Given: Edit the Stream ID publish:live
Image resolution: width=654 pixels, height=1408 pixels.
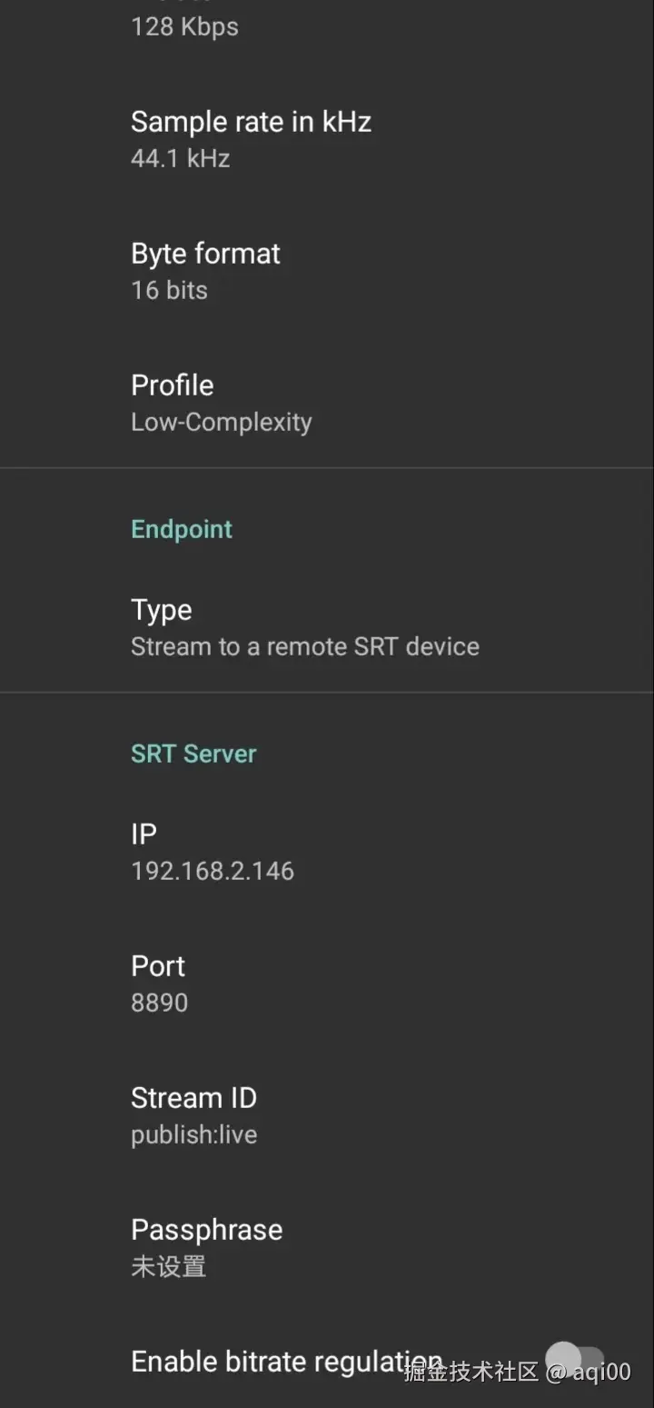Looking at the screenshot, I should coord(194,1113).
